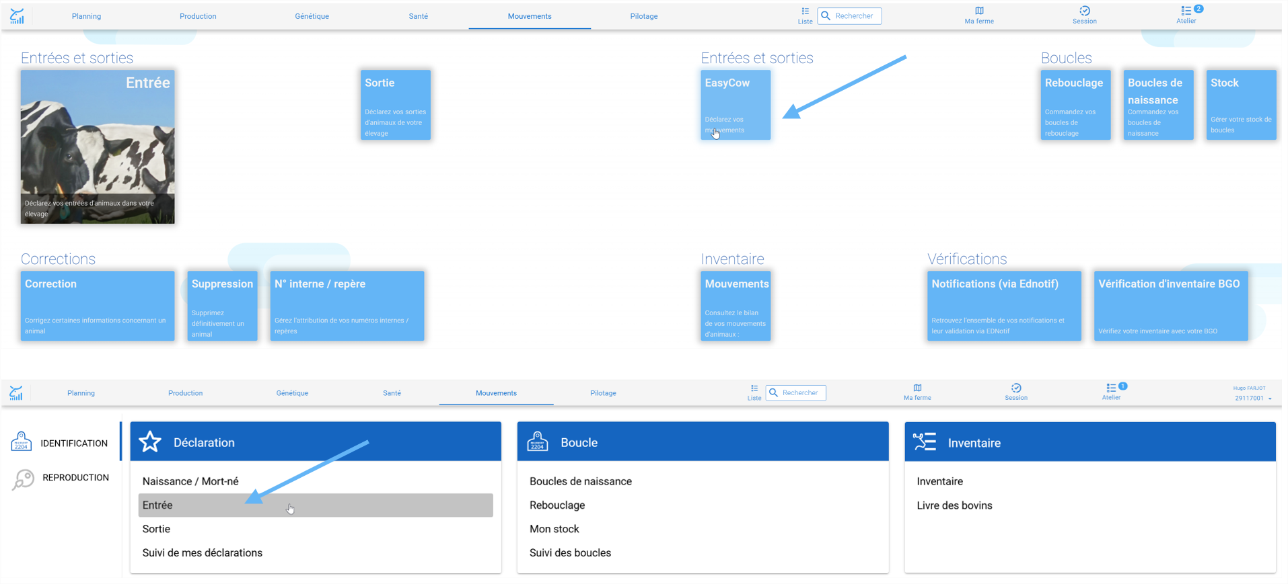Open the Rebouclage tile

click(1075, 105)
